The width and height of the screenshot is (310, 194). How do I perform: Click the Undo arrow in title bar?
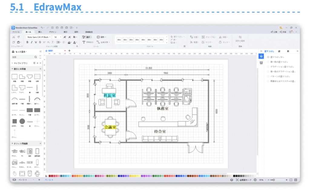[x=42, y=28]
